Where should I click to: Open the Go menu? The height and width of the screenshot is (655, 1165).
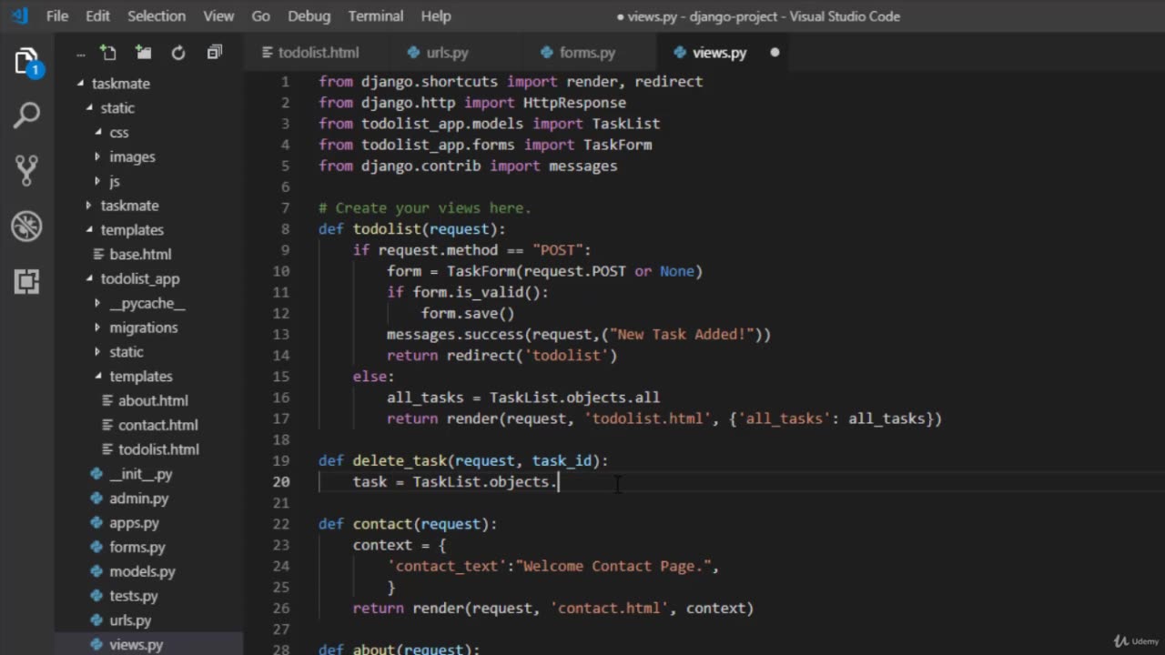(261, 16)
